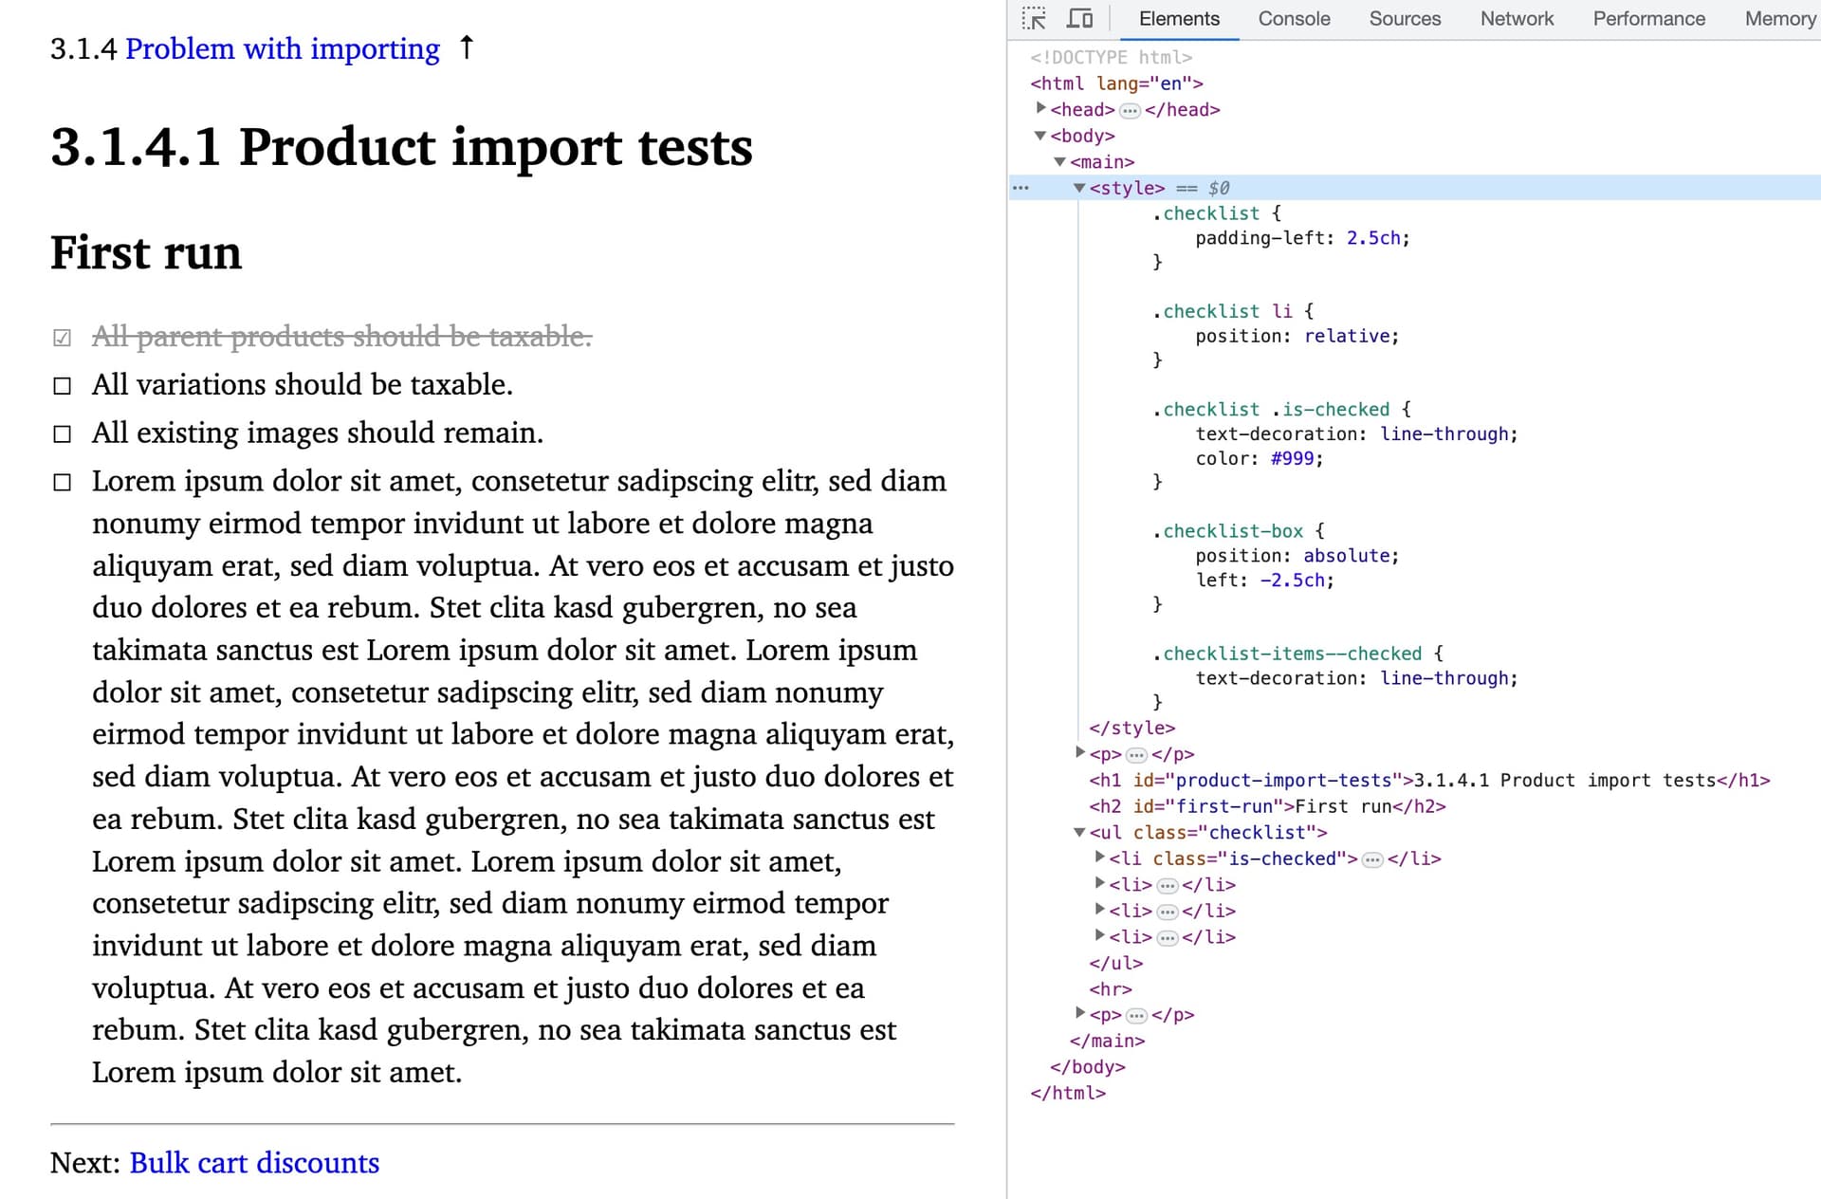Screen dimensions: 1821x1199
Task: Select the closing </ul> tag line
Action: click(1115, 964)
